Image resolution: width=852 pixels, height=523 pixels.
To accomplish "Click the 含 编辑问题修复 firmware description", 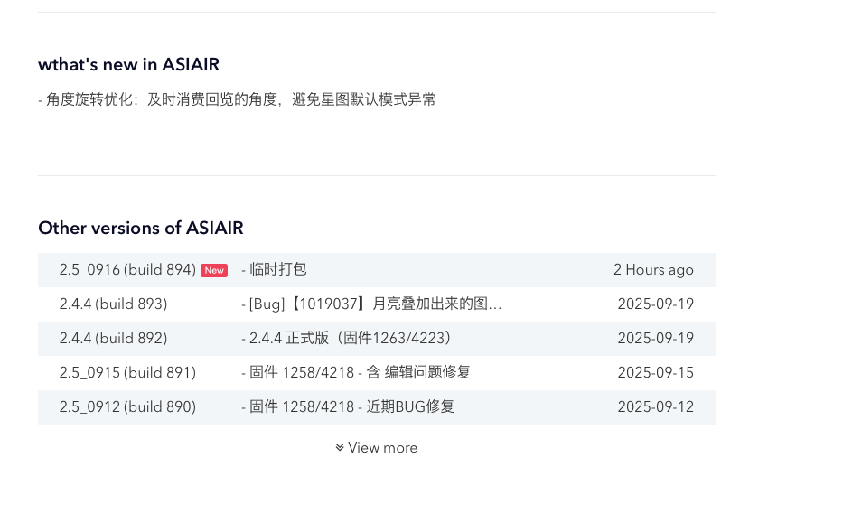I will [356, 373].
